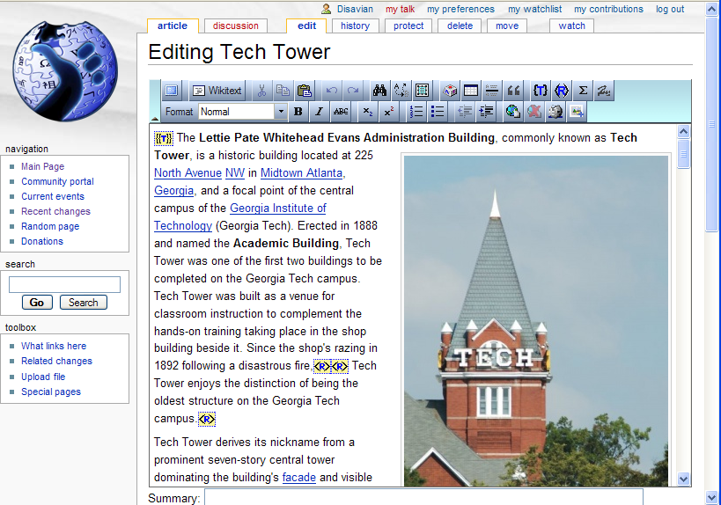Decrease indent with the outdent icon

[465, 112]
